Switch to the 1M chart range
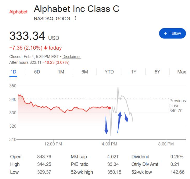 (61, 72)
